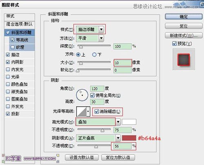The height and width of the screenshot is (165, 204).
Task: Enable the 外发光 checkbox
Action: (8, 106)
